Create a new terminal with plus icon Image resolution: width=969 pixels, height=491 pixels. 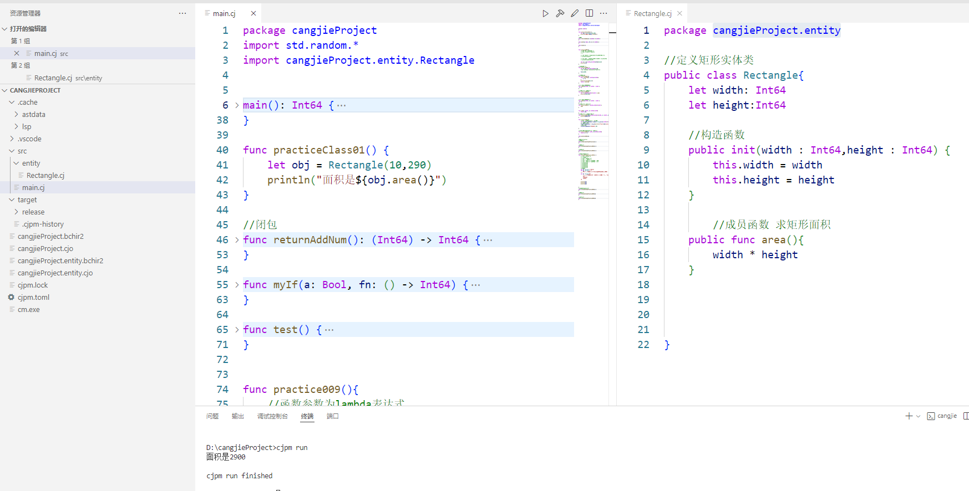909,416
